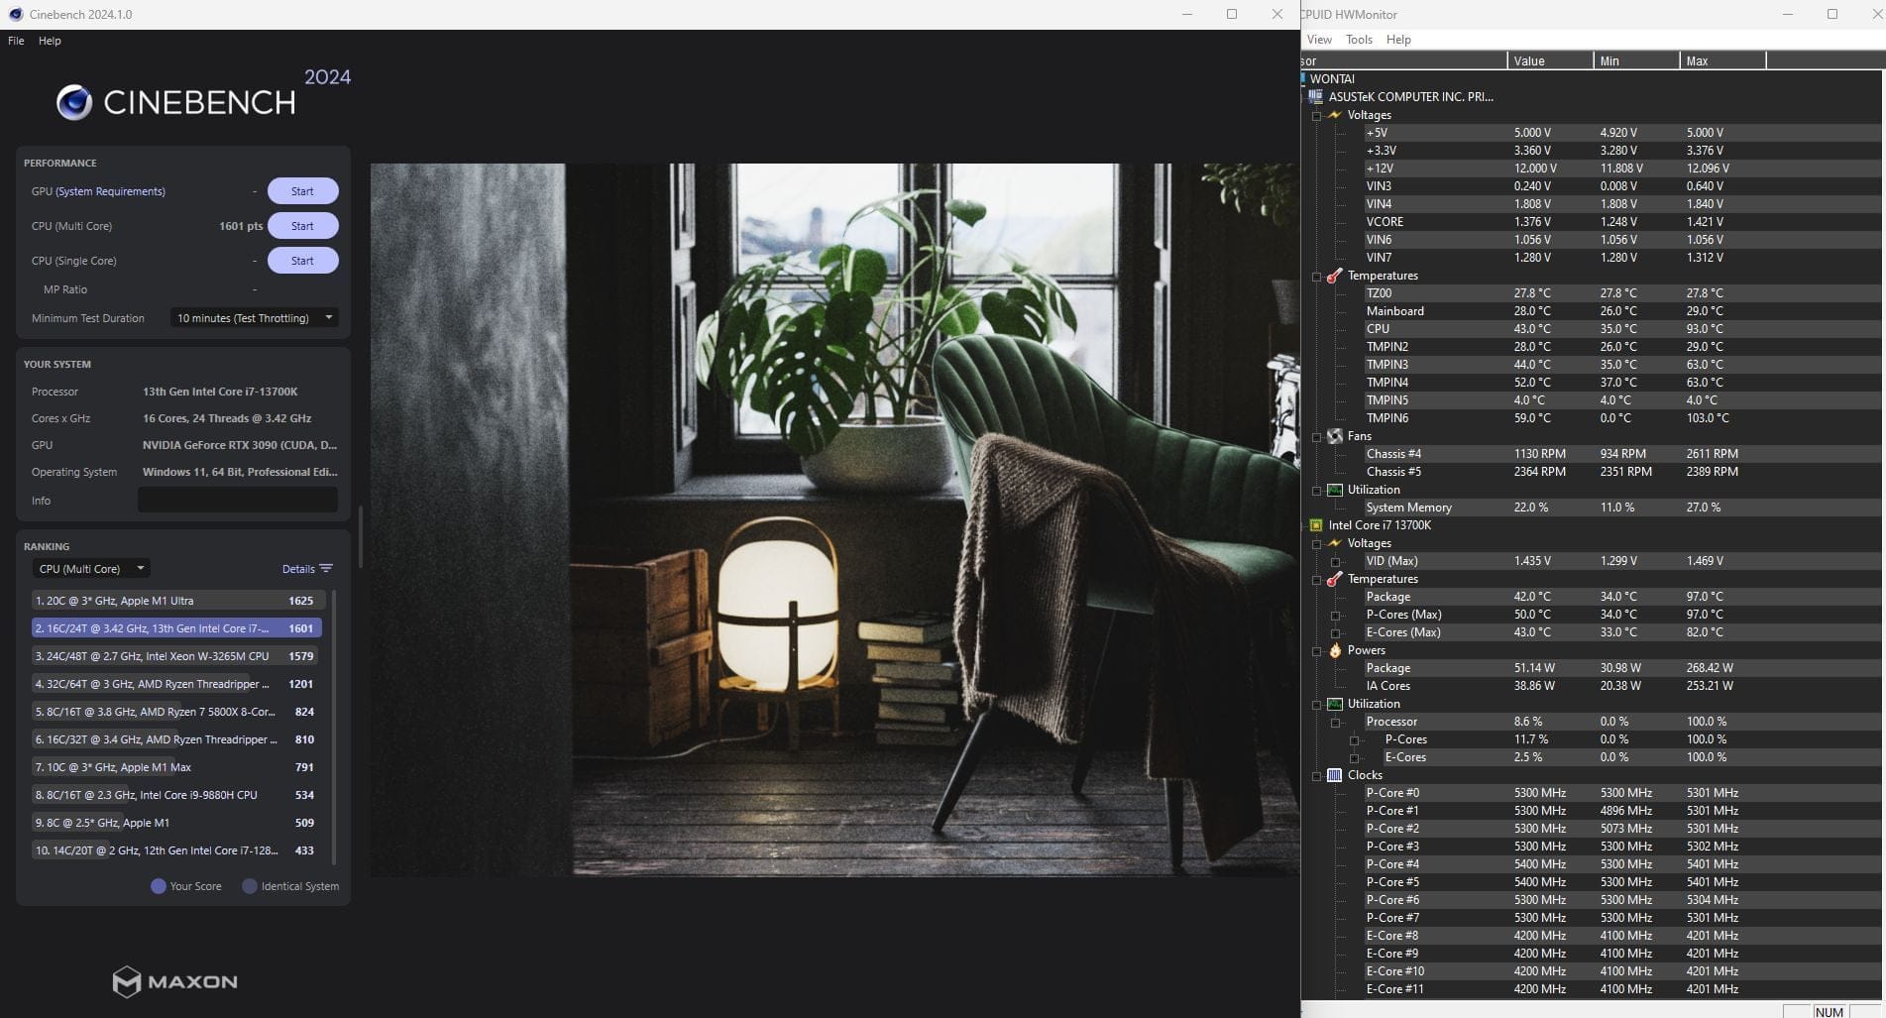Start the CPU Multi Core benchmark
This screenshot has width=1886, height=1018.
click(x=302, y=226)
